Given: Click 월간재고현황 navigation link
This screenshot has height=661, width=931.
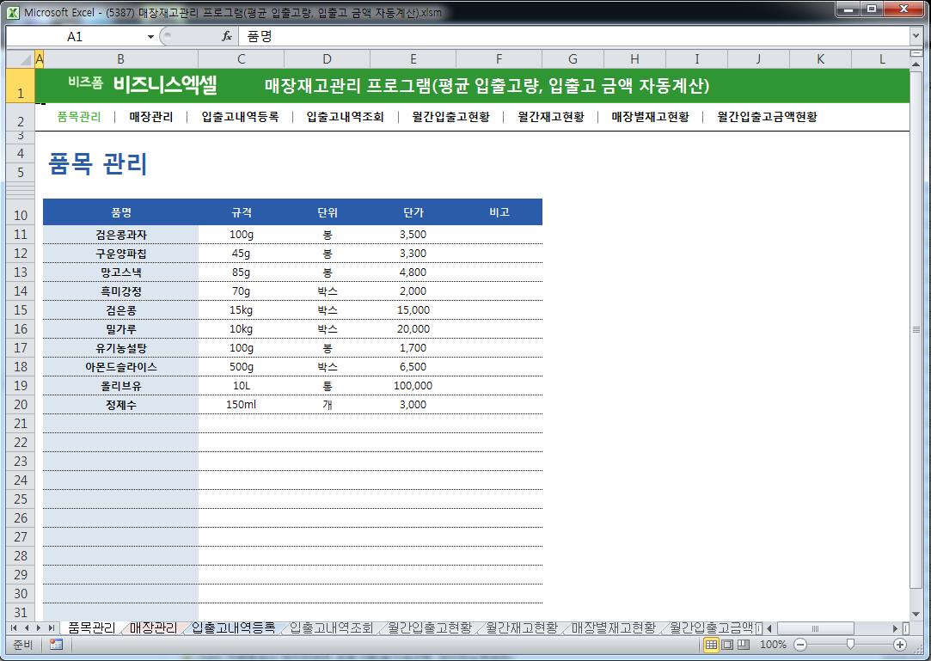Looking at the screenshot, I should (x=550, y=117).
